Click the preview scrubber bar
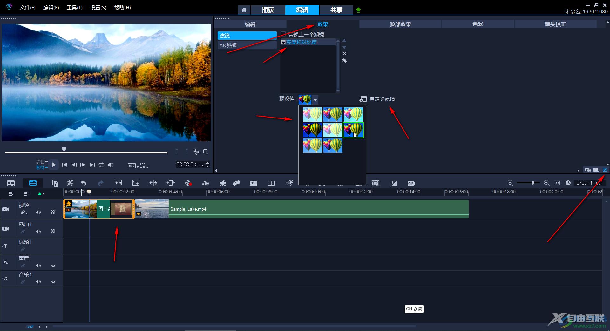Image resolution: width=610 pixels, height=331 pixels. (x=86, y=152)
